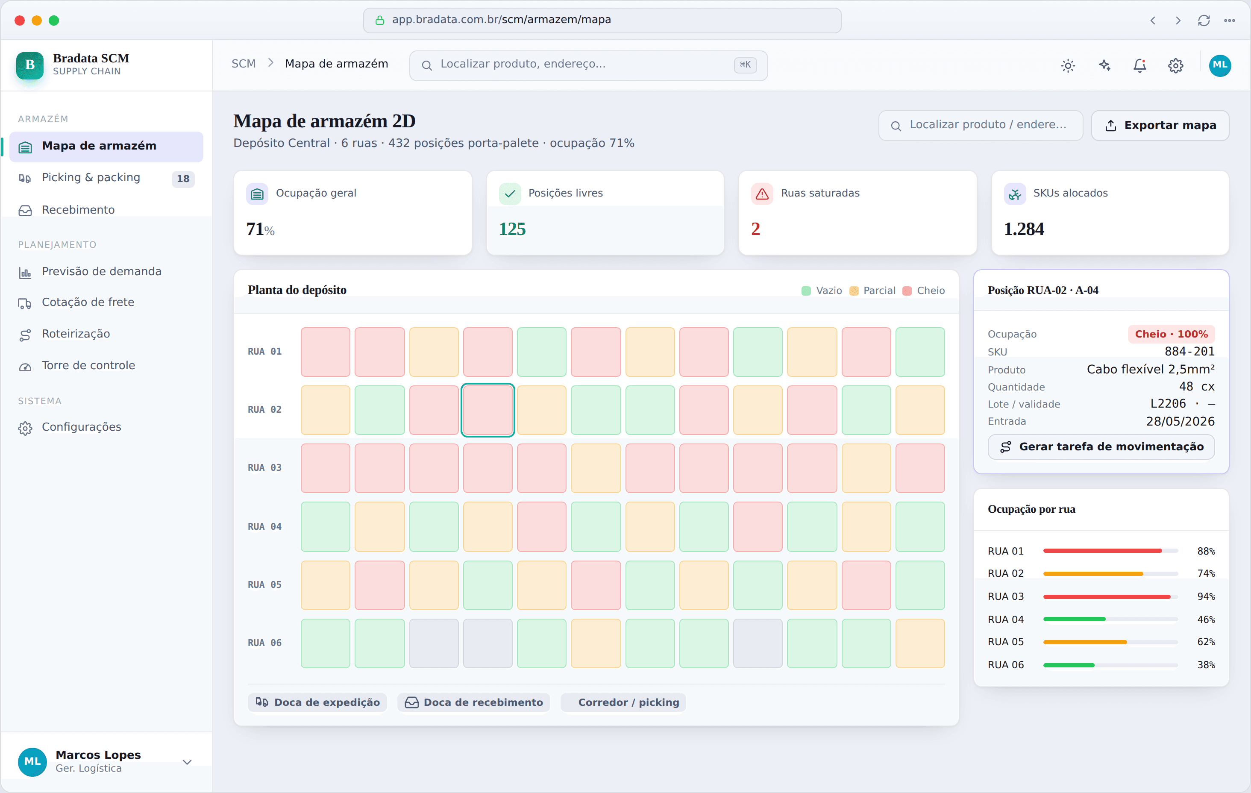
Task: Click the SKUs alocados icon
Action: click(1015, 194)
